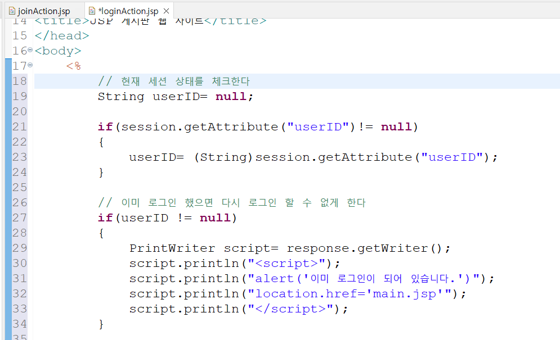Switch to the joinAction.jsp tab
The height and width of the screenshot is (340, 560).
[44, 11]
